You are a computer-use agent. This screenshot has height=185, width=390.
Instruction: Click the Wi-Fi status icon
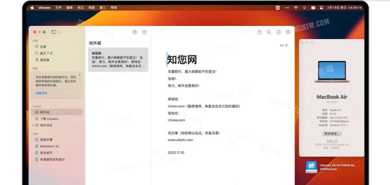pos(296,8)
